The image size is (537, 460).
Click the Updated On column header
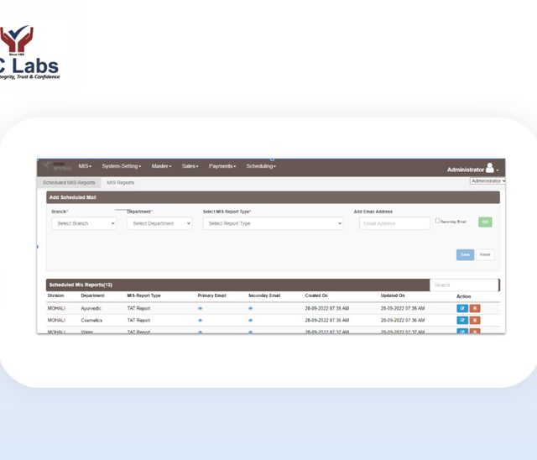[x=393, y=295]
